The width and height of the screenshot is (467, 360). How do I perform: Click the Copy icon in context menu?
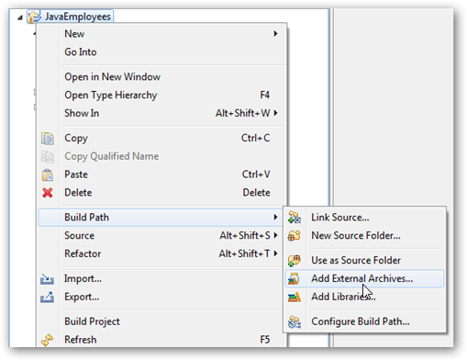[48, 139]
